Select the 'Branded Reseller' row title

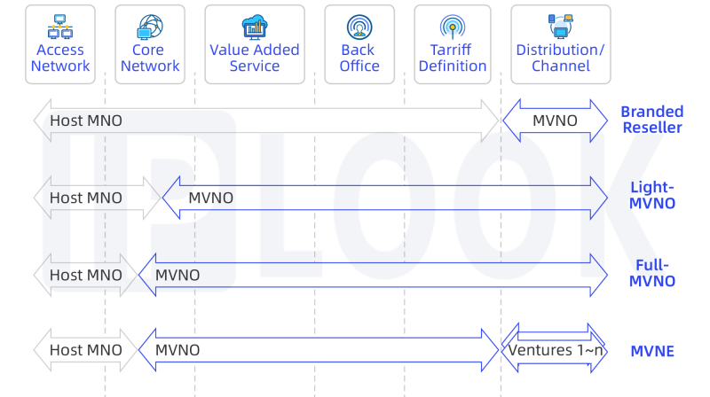click(x=652, y=120)
